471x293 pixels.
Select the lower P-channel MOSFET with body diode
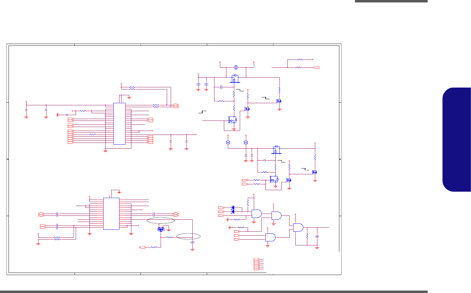click(276, 150)
